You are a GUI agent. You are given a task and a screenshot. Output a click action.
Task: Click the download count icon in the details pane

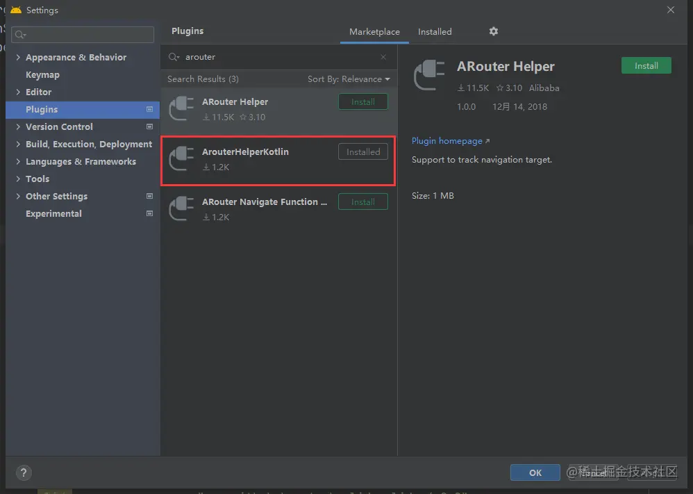[461, 88]
